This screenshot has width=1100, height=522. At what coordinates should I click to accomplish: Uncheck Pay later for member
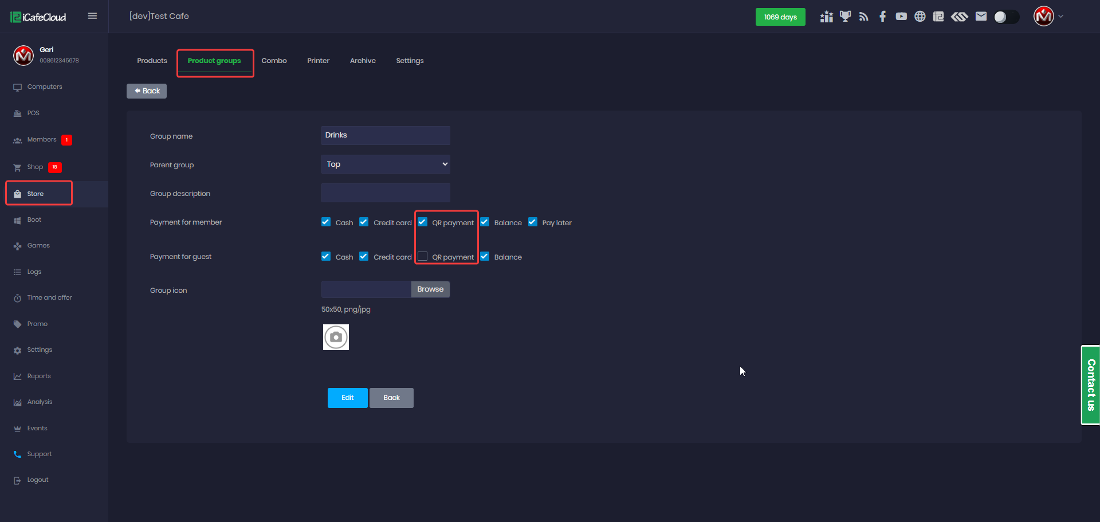[533, 222]
